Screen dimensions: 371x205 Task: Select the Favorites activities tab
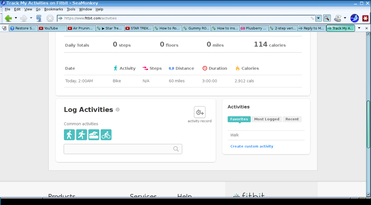239,119
